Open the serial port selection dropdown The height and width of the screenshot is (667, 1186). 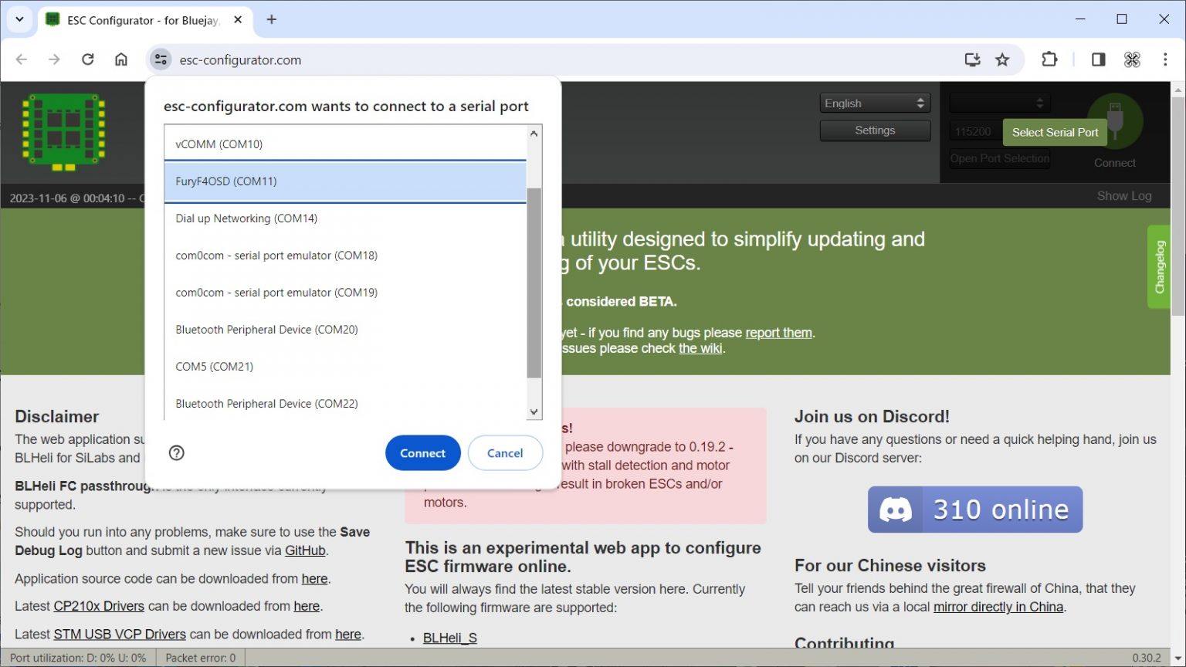click(x=999, y=103)
